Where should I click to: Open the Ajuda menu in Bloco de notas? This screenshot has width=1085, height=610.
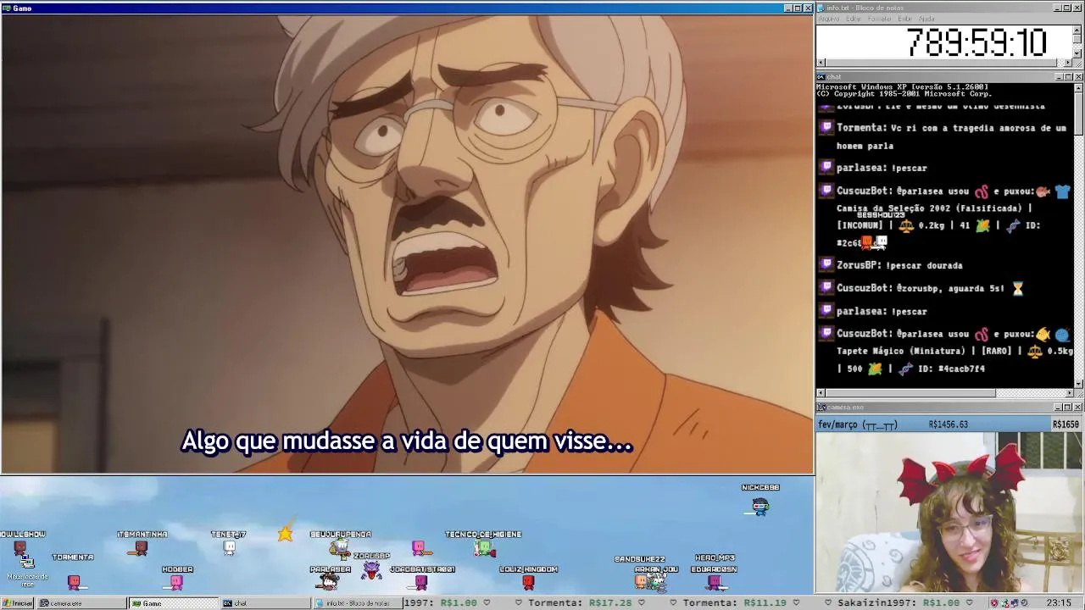pos(926,19)
